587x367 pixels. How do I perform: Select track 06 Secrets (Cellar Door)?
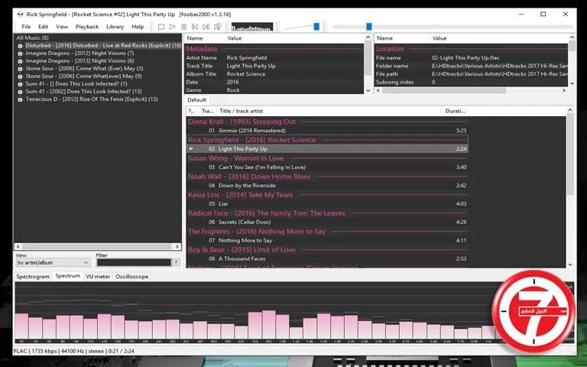tap(327, 222)
